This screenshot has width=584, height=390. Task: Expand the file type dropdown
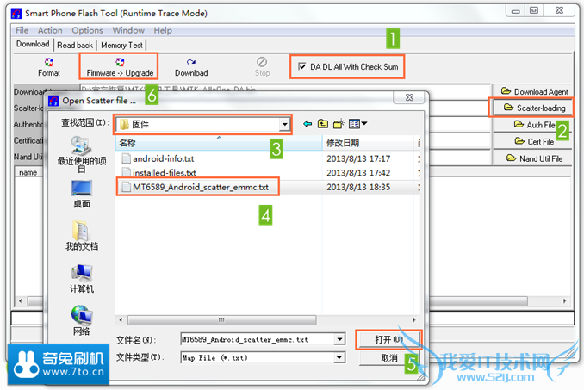(x=339, y=357)
